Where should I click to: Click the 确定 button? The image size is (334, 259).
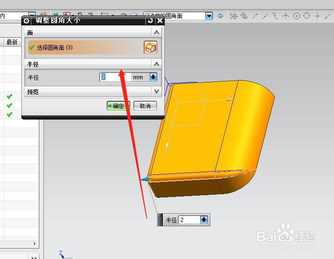click(118, 106)
